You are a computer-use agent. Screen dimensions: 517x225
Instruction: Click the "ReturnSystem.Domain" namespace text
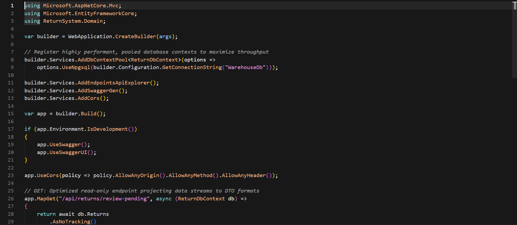[73, 21]
